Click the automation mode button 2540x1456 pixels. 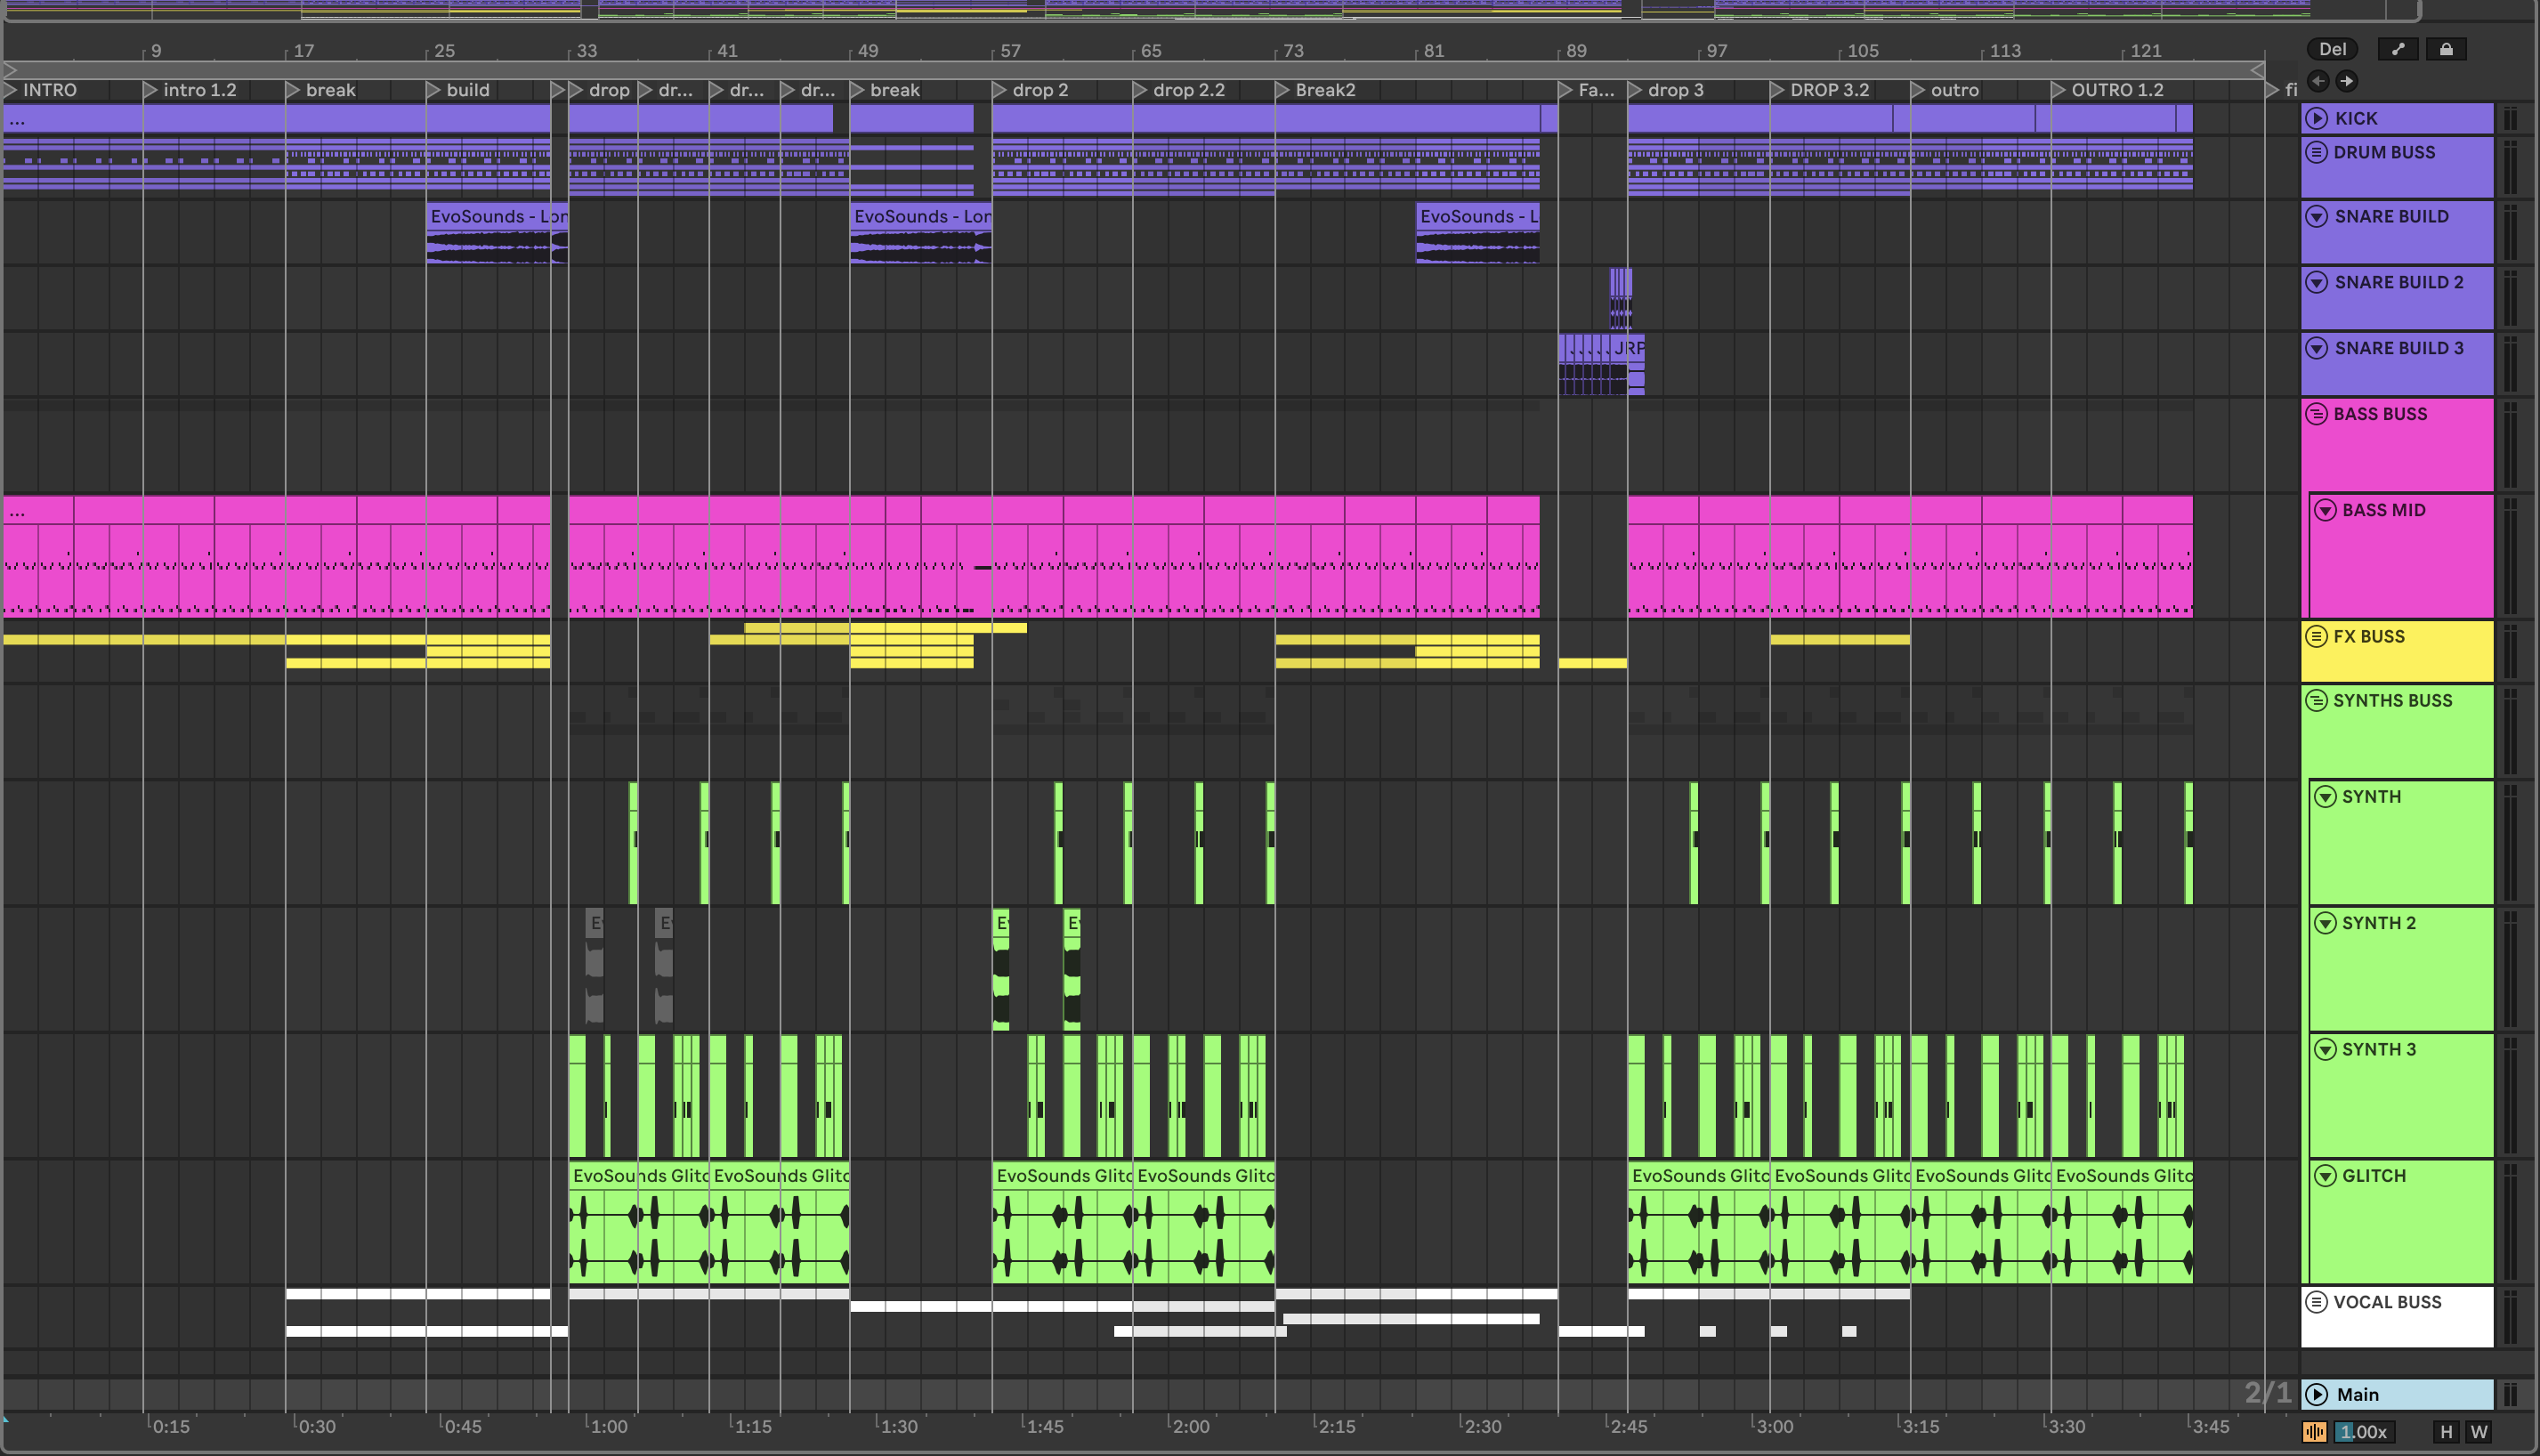click(2398, 49)
